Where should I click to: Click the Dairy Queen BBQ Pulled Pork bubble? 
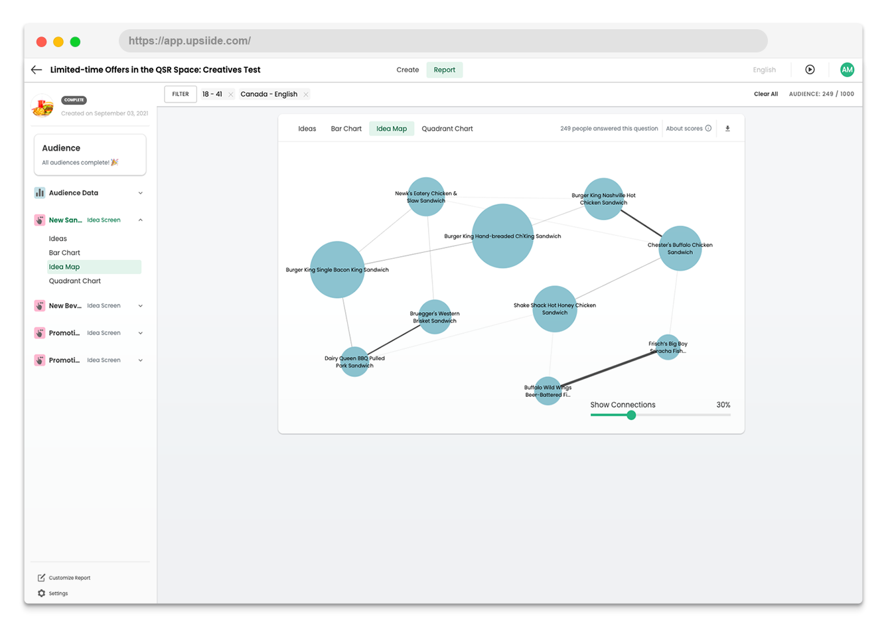354,362
